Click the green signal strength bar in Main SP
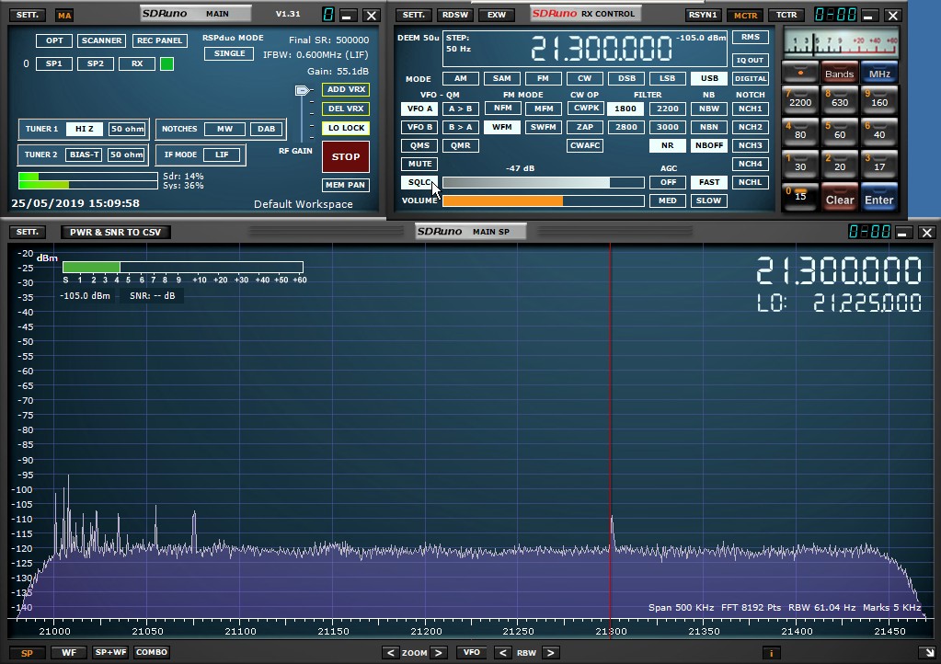 (182, 268)
